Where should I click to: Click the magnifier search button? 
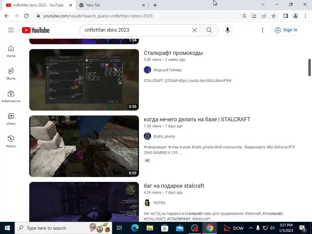click(x=209, y=30)
